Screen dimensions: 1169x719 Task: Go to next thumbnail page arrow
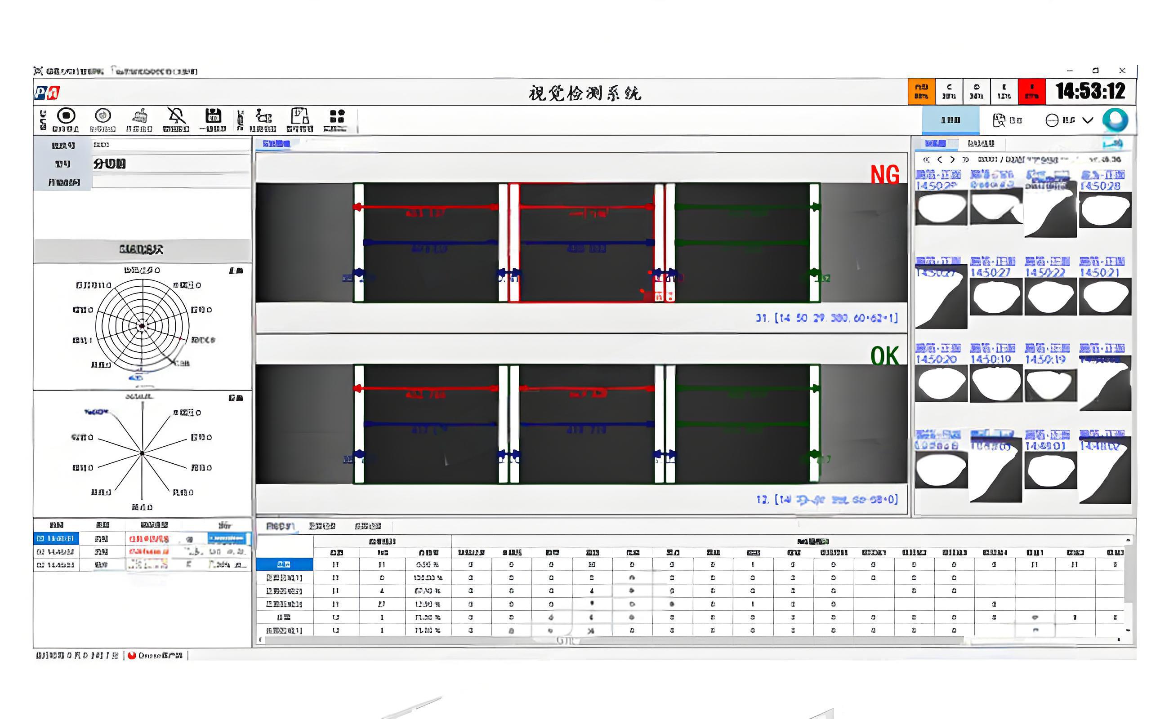click(x=952, y=160)
